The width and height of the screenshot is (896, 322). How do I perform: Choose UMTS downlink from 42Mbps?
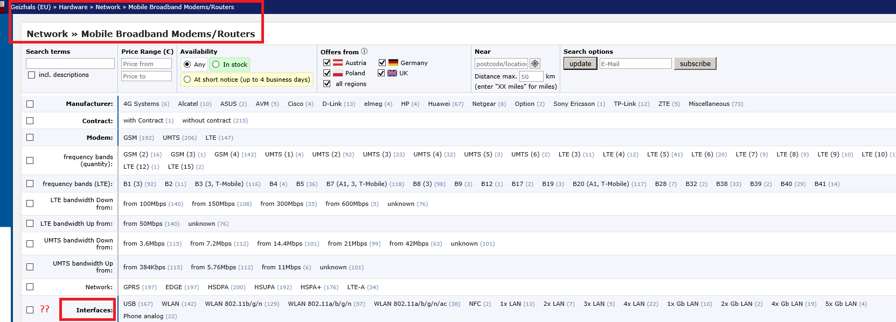[x=409, y=244]
